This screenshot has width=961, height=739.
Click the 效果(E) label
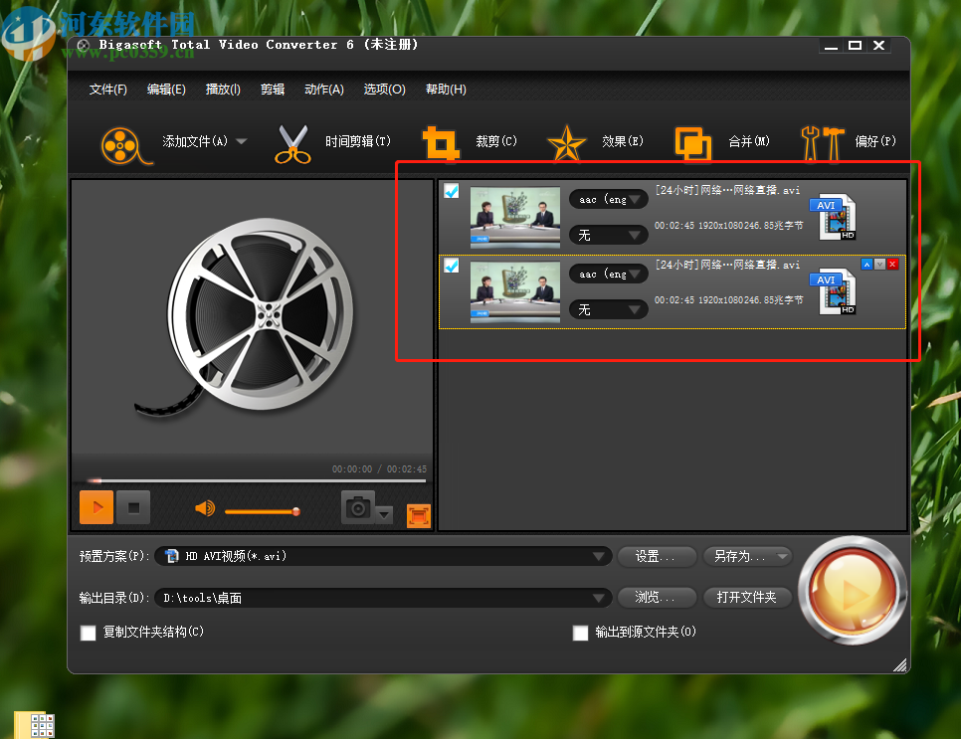pyautogui.click(x=623, y=141)
